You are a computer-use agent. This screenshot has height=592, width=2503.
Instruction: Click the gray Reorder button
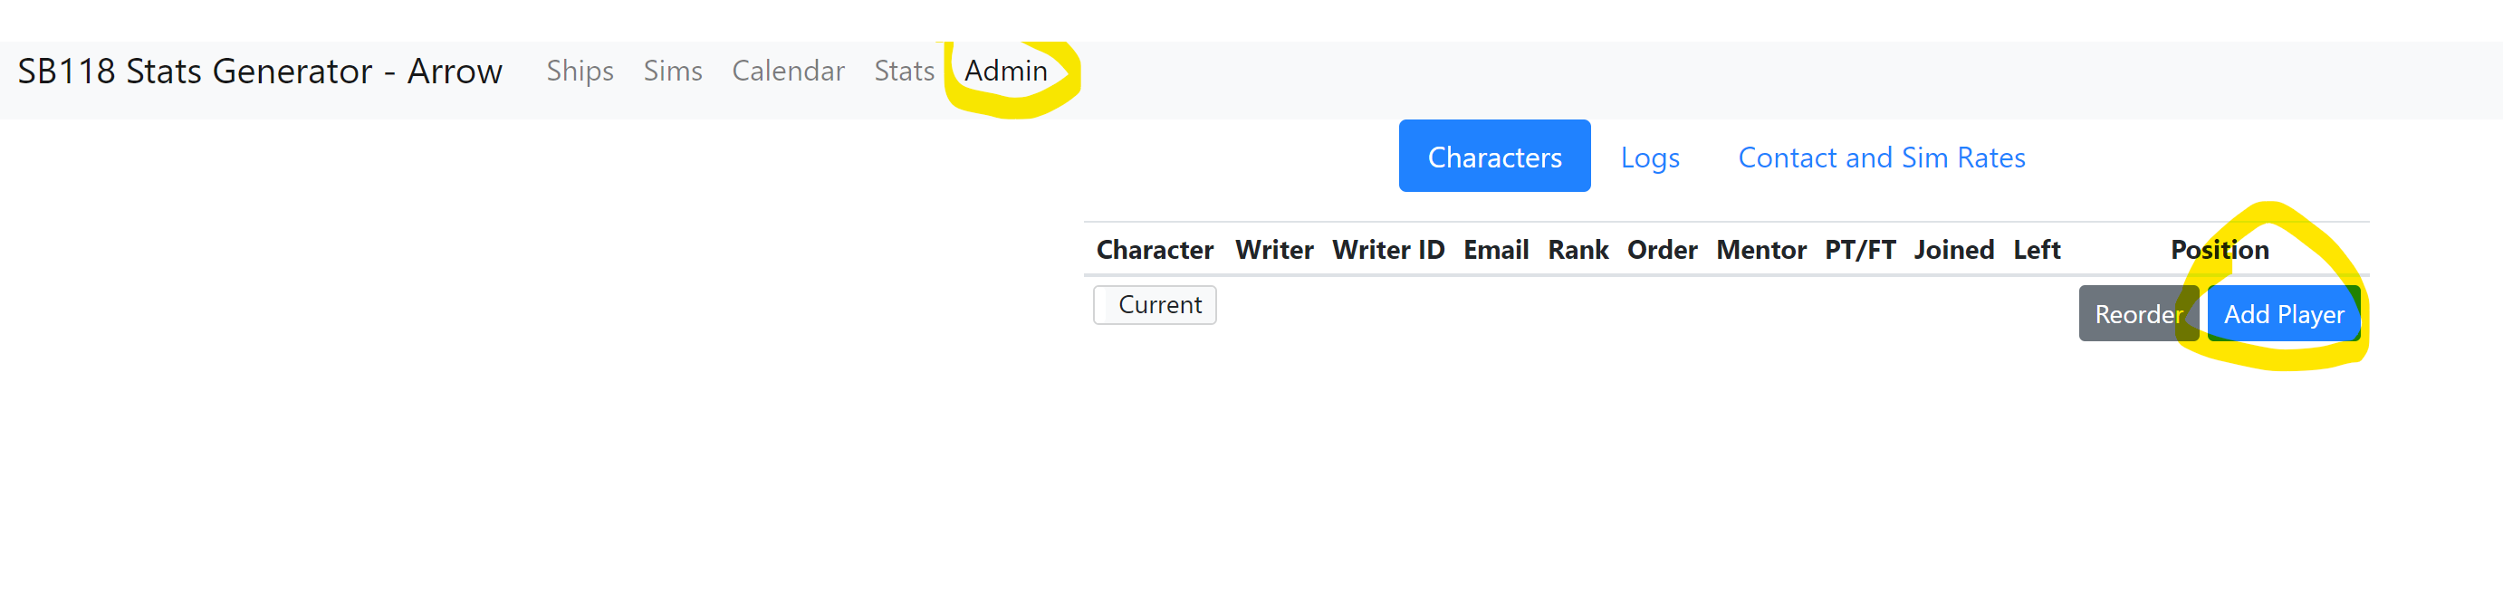[x=2138, y=313]
